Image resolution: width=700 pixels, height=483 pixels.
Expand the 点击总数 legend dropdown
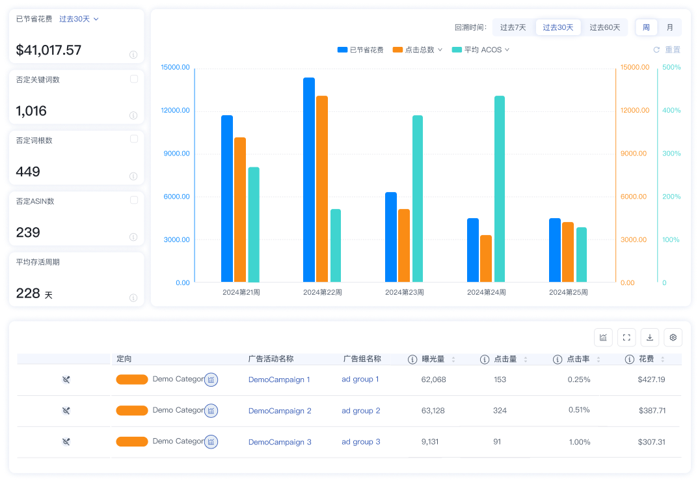pyautogui.click(x=440, y=49)
